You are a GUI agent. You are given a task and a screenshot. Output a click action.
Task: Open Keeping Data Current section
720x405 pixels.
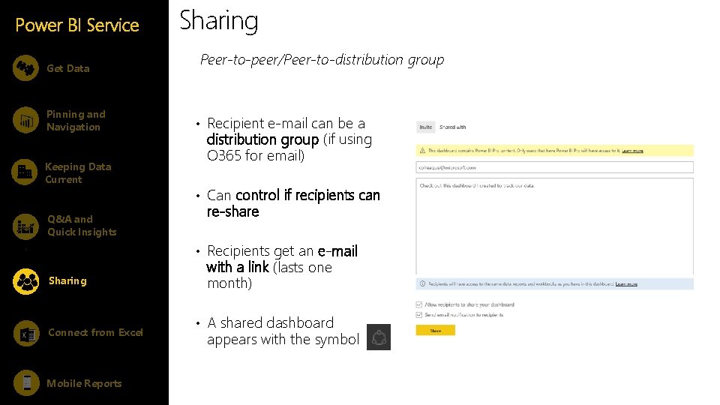point(78,173)
